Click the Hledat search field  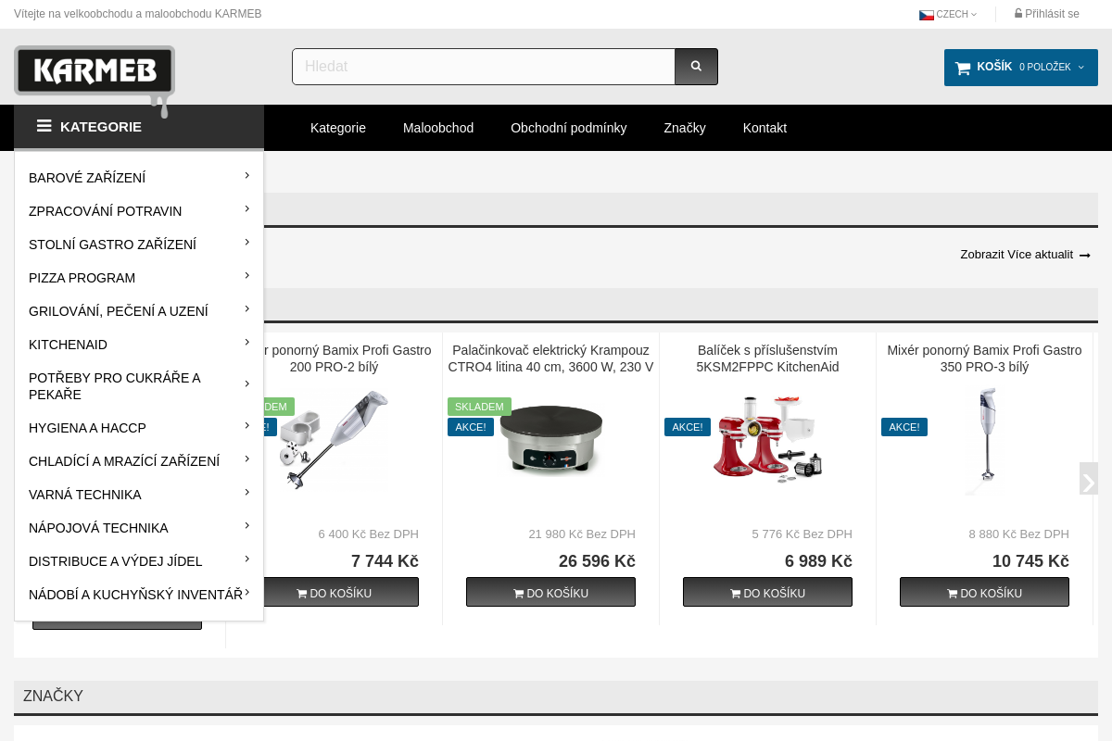(484, 67)
